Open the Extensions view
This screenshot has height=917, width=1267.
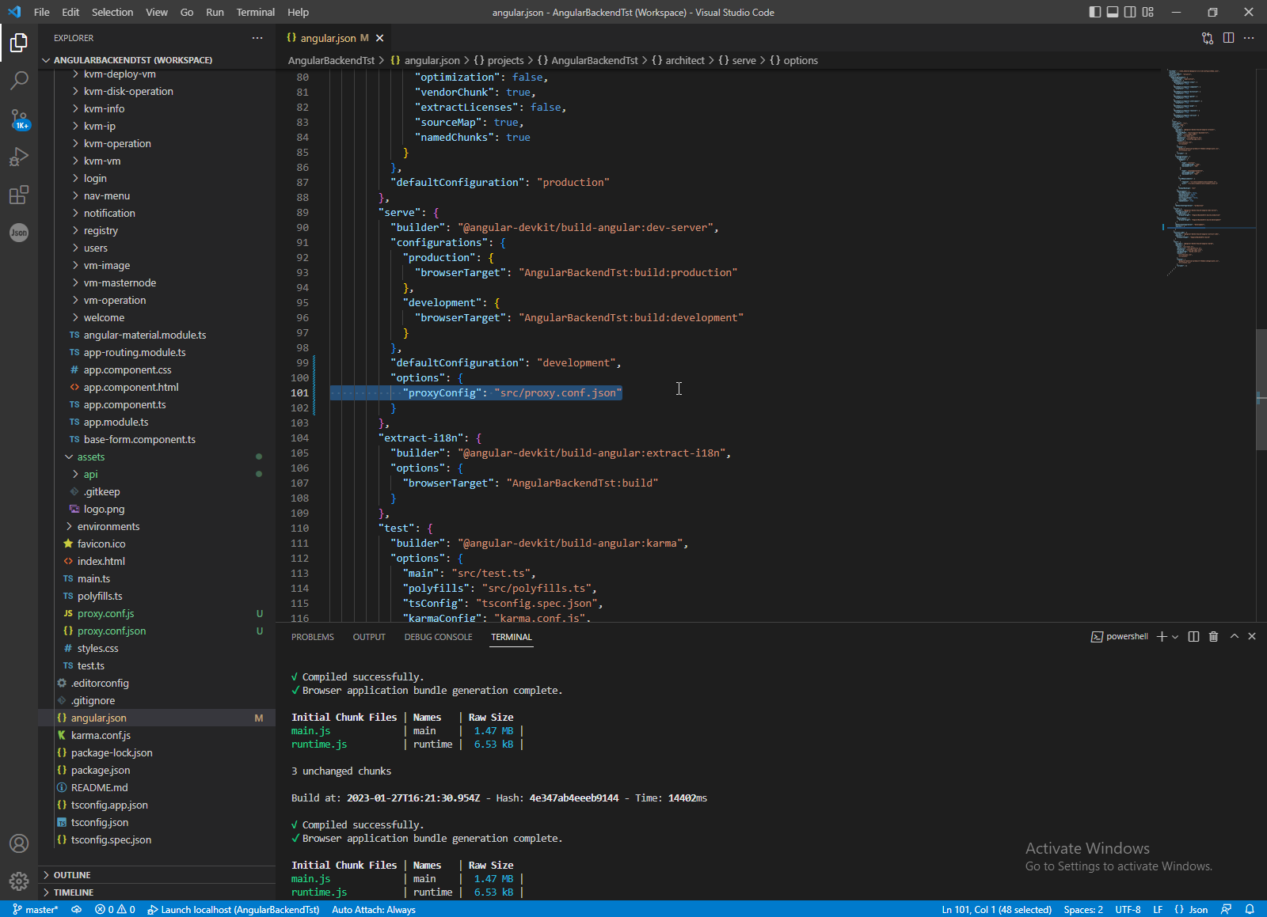(19, 195)
